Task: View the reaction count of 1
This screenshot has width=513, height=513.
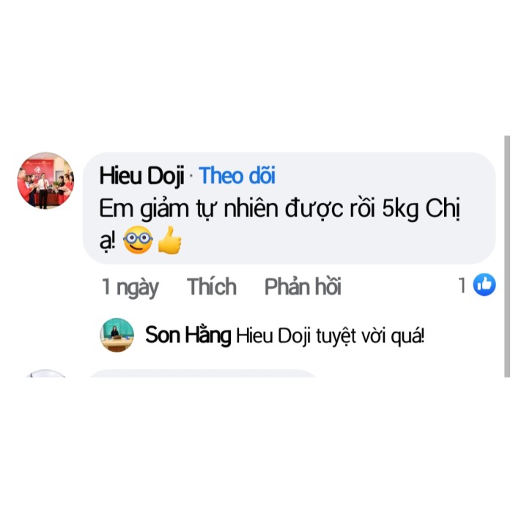Action: point(462,285)
